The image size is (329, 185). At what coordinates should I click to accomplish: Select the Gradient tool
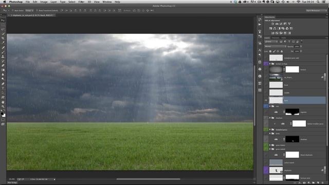[x=3, y=70]
